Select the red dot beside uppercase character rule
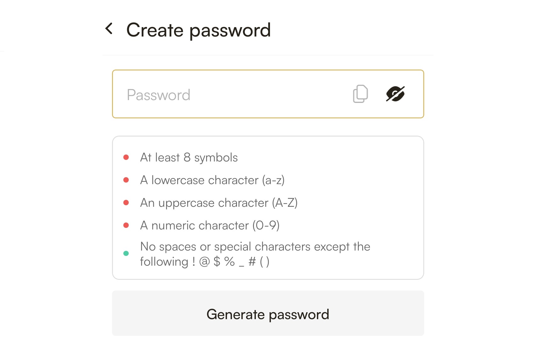Image resolution: width=540 pixels, height=350 pixels. pyautogui.click(x=126, y=203)
